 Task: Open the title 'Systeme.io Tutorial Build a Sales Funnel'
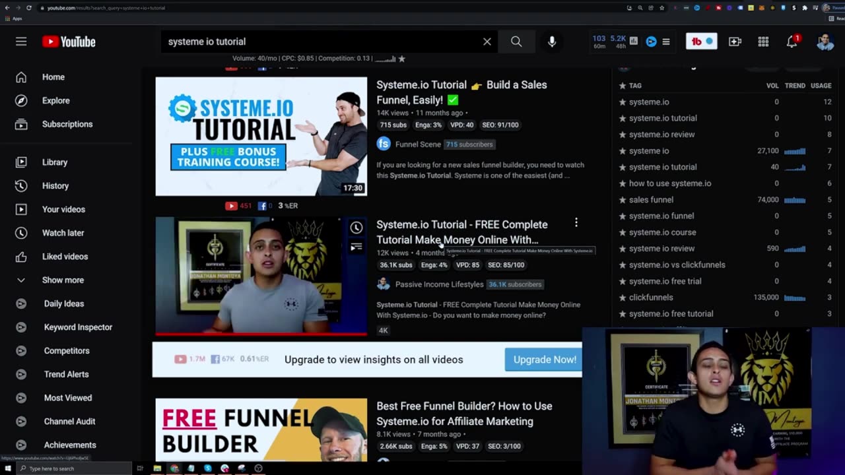click(x=461, y=92)
